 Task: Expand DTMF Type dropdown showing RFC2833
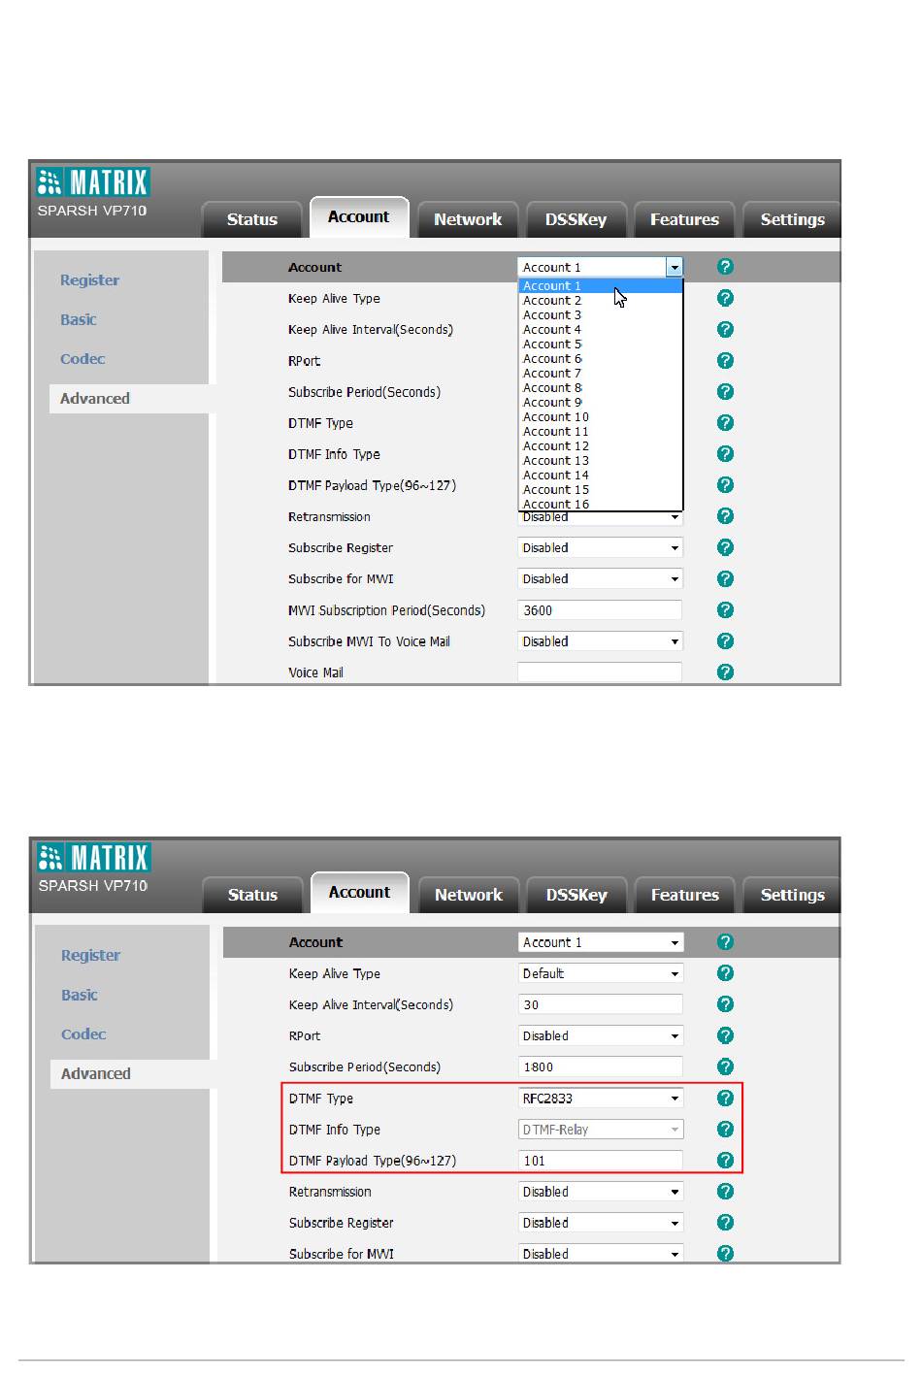pos(601,1098)
